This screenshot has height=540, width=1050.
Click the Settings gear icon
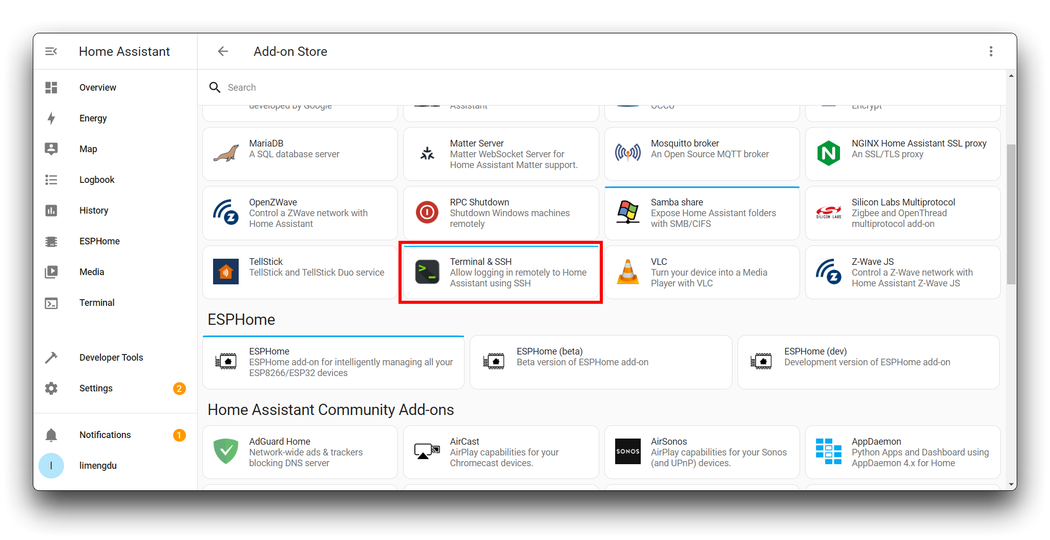coord(51,388)
